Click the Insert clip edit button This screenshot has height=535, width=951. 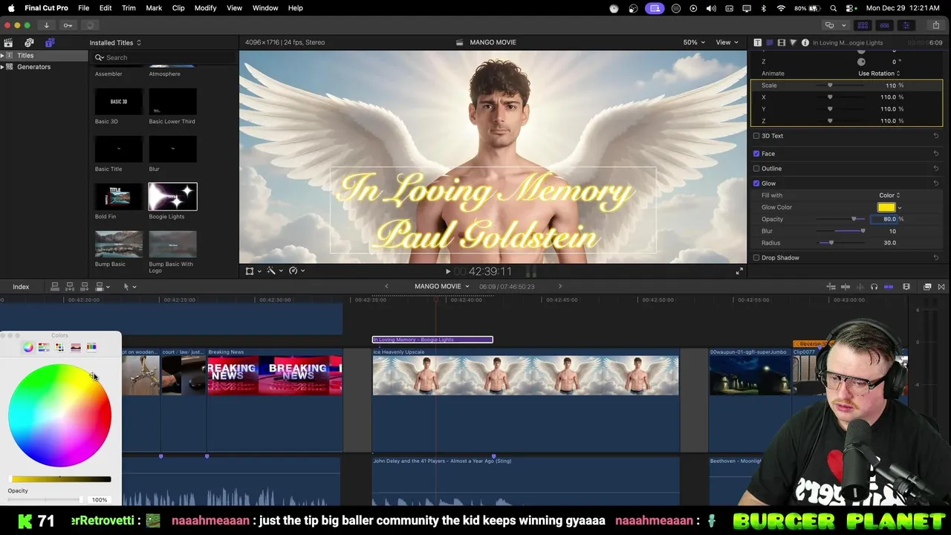coord(69,286)
